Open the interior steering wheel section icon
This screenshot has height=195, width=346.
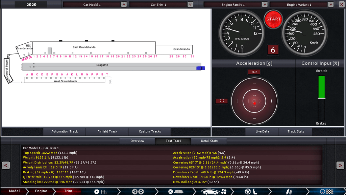(x=251, y=192)
